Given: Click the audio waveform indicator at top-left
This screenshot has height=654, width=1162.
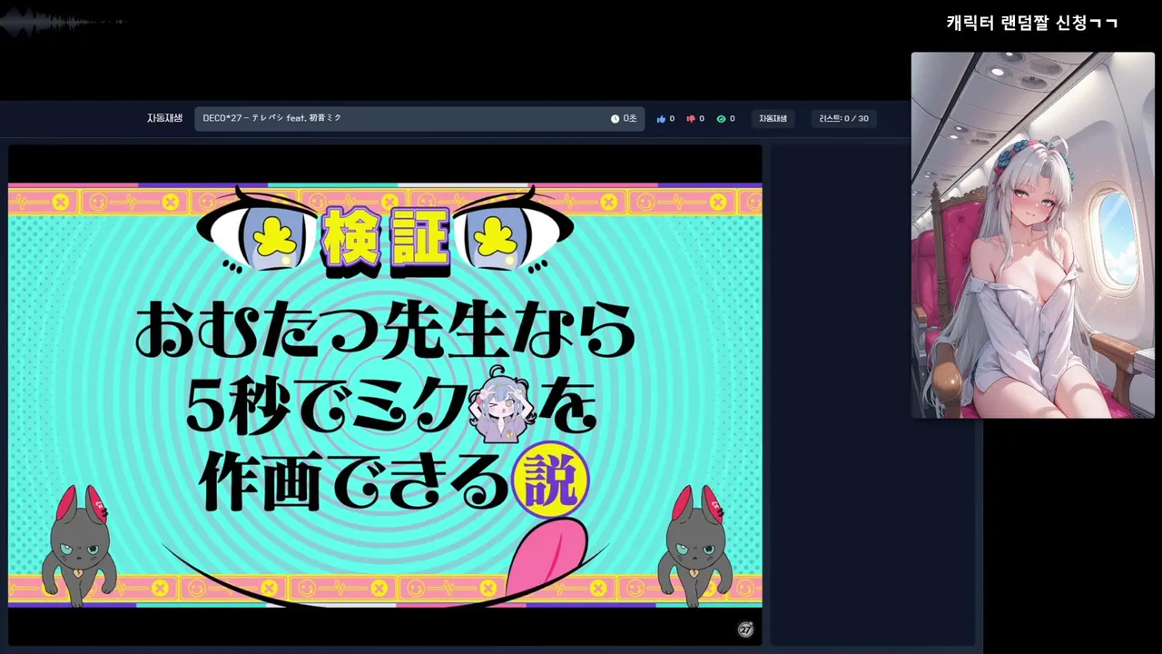Looking at the screenshot, I should (64, 21).
